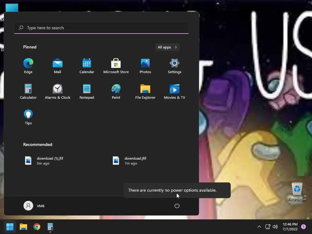The height and width of the screenshot is (234, 312).
Task: Launch Calendar from the pinned apps
Action: click(x=87, y=66)
